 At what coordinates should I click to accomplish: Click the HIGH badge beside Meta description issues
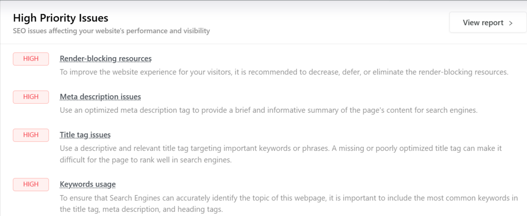point(31,97)
